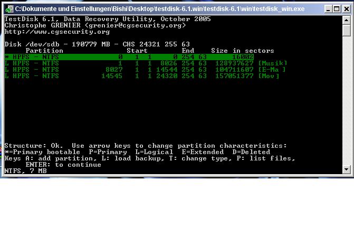Click the 'ENTER: to continue' text
The image size is (354, 228).
(x=63, y=165)
